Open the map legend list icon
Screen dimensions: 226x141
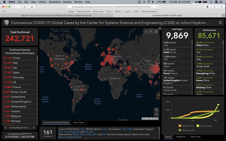tap(151, 31)
